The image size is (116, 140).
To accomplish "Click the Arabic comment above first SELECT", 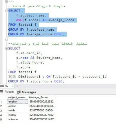I will coord(37,6).
